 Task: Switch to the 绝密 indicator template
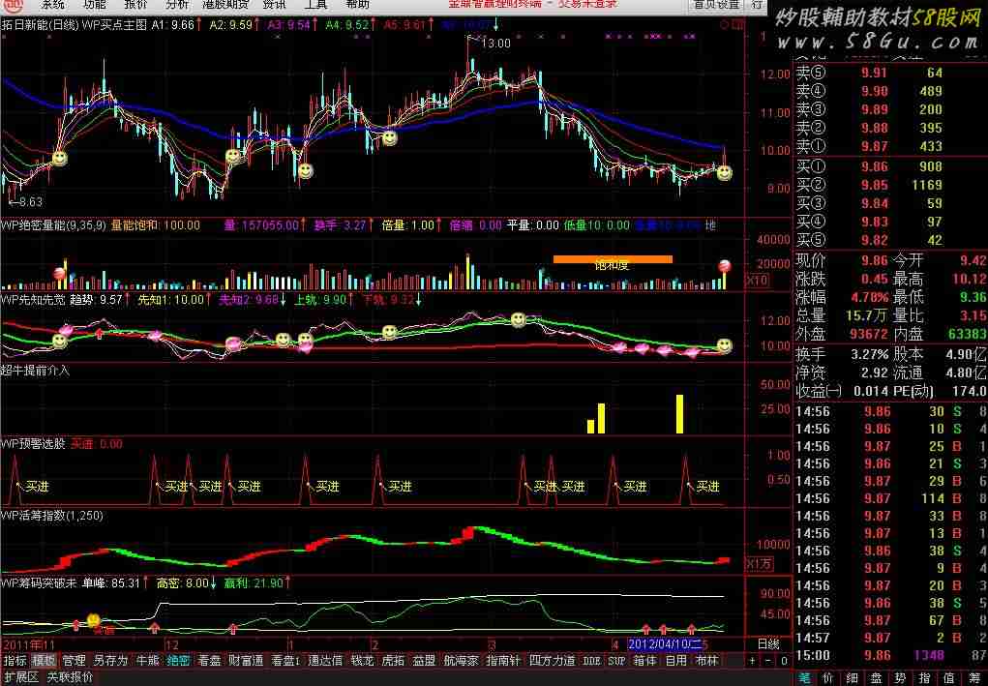[x=178, y=660]
